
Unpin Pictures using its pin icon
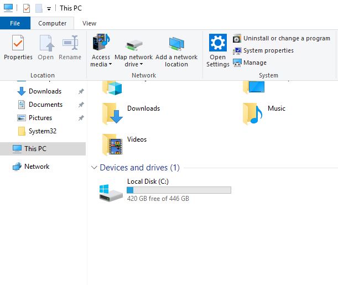point(81,118)
